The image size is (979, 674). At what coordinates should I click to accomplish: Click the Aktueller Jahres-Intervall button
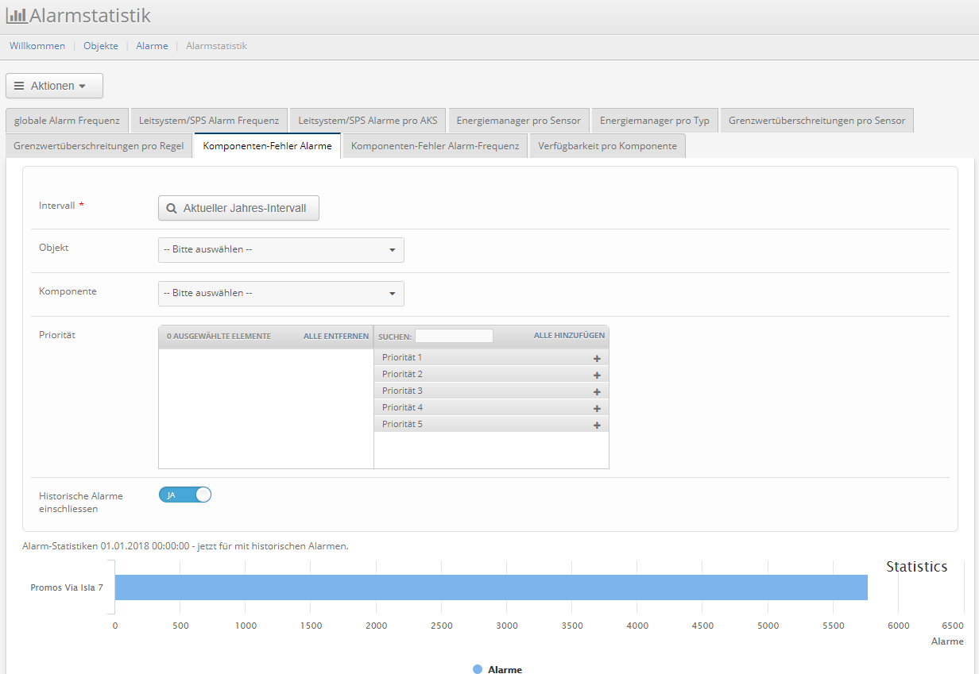click(238, 208)
